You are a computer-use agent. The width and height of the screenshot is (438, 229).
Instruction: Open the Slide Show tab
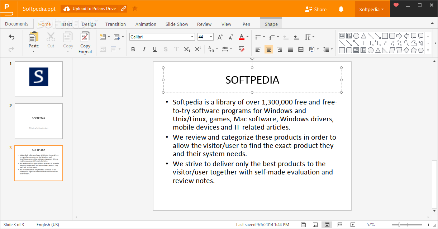[x=177, y=24]
